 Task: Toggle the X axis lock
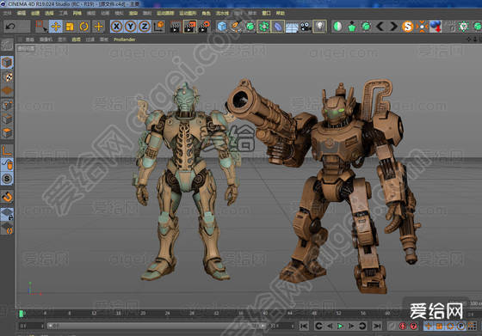point(117,27)
